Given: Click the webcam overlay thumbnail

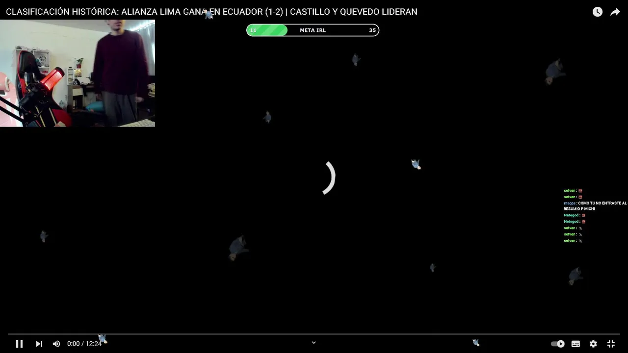Looking at the screenshot, I should (x=78, y=73).
